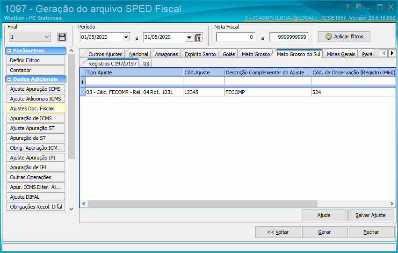The height and width of the screenshot is (253, 398).
Task: Click Nota Fiscal ending number 9999999999 field
Action: click(x=289, y=37)
